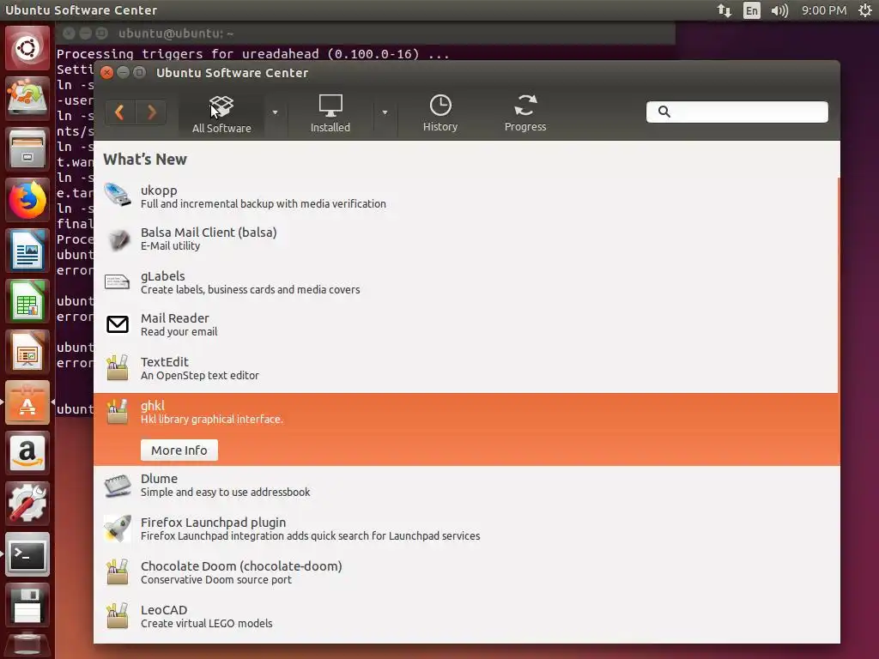Screen dimensions: 879x659
Task: Open the network indicator in top panel
Action: [x=724, y=10]
